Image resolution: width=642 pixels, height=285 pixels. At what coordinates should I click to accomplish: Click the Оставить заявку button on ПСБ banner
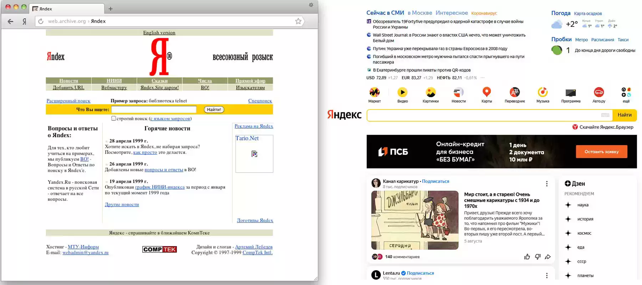pos(601,152)
